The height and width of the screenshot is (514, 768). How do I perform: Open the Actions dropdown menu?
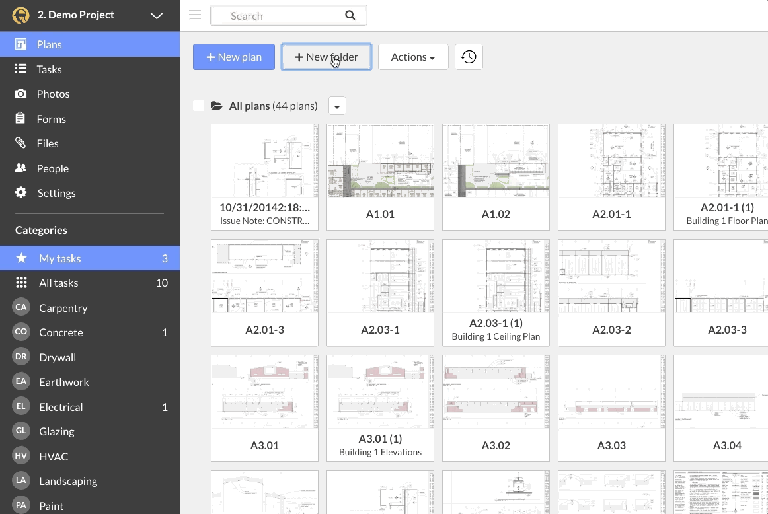(x=413, y=57)
